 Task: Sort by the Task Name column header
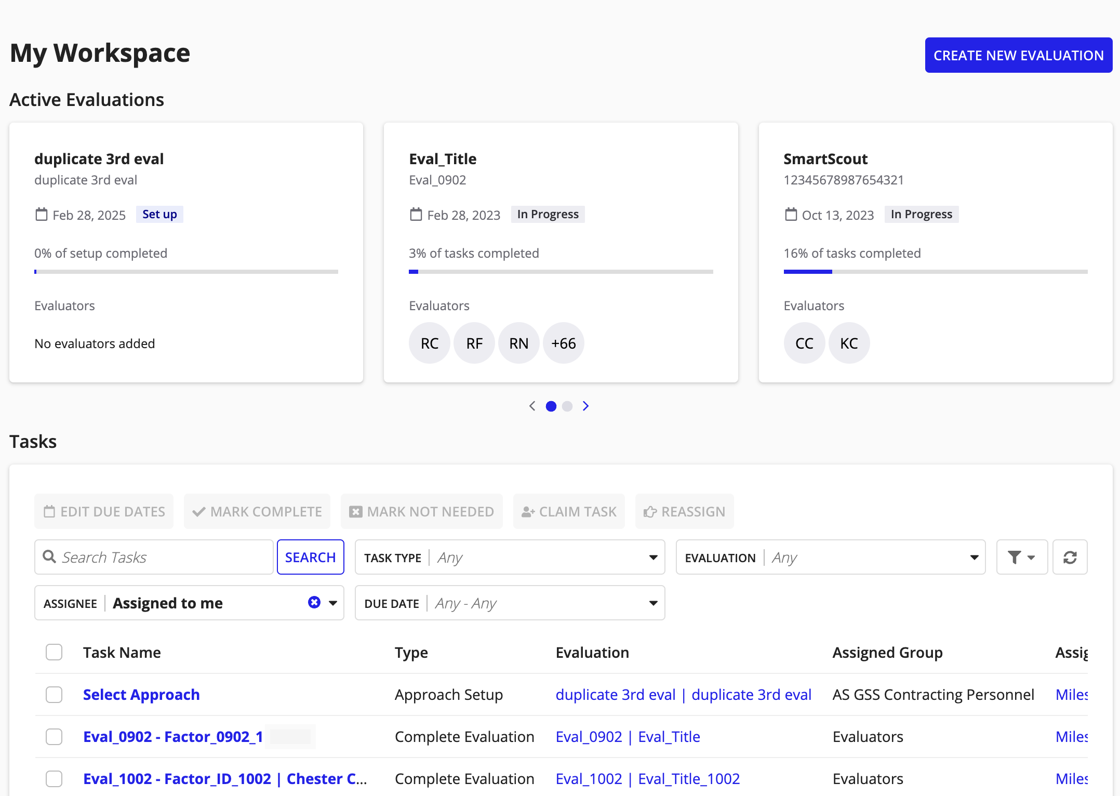[122, 652]
